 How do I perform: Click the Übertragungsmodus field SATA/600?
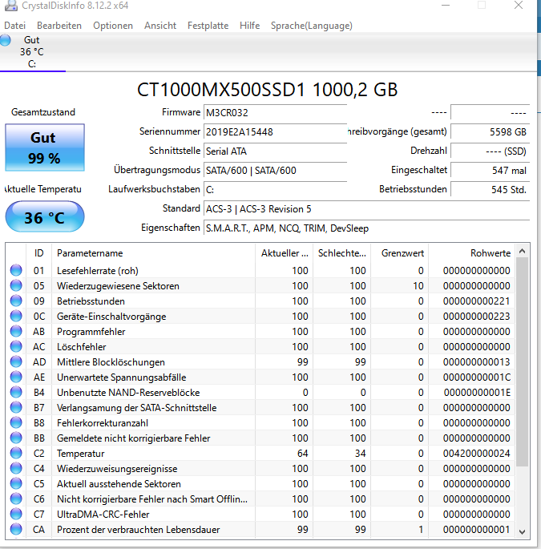275,171
